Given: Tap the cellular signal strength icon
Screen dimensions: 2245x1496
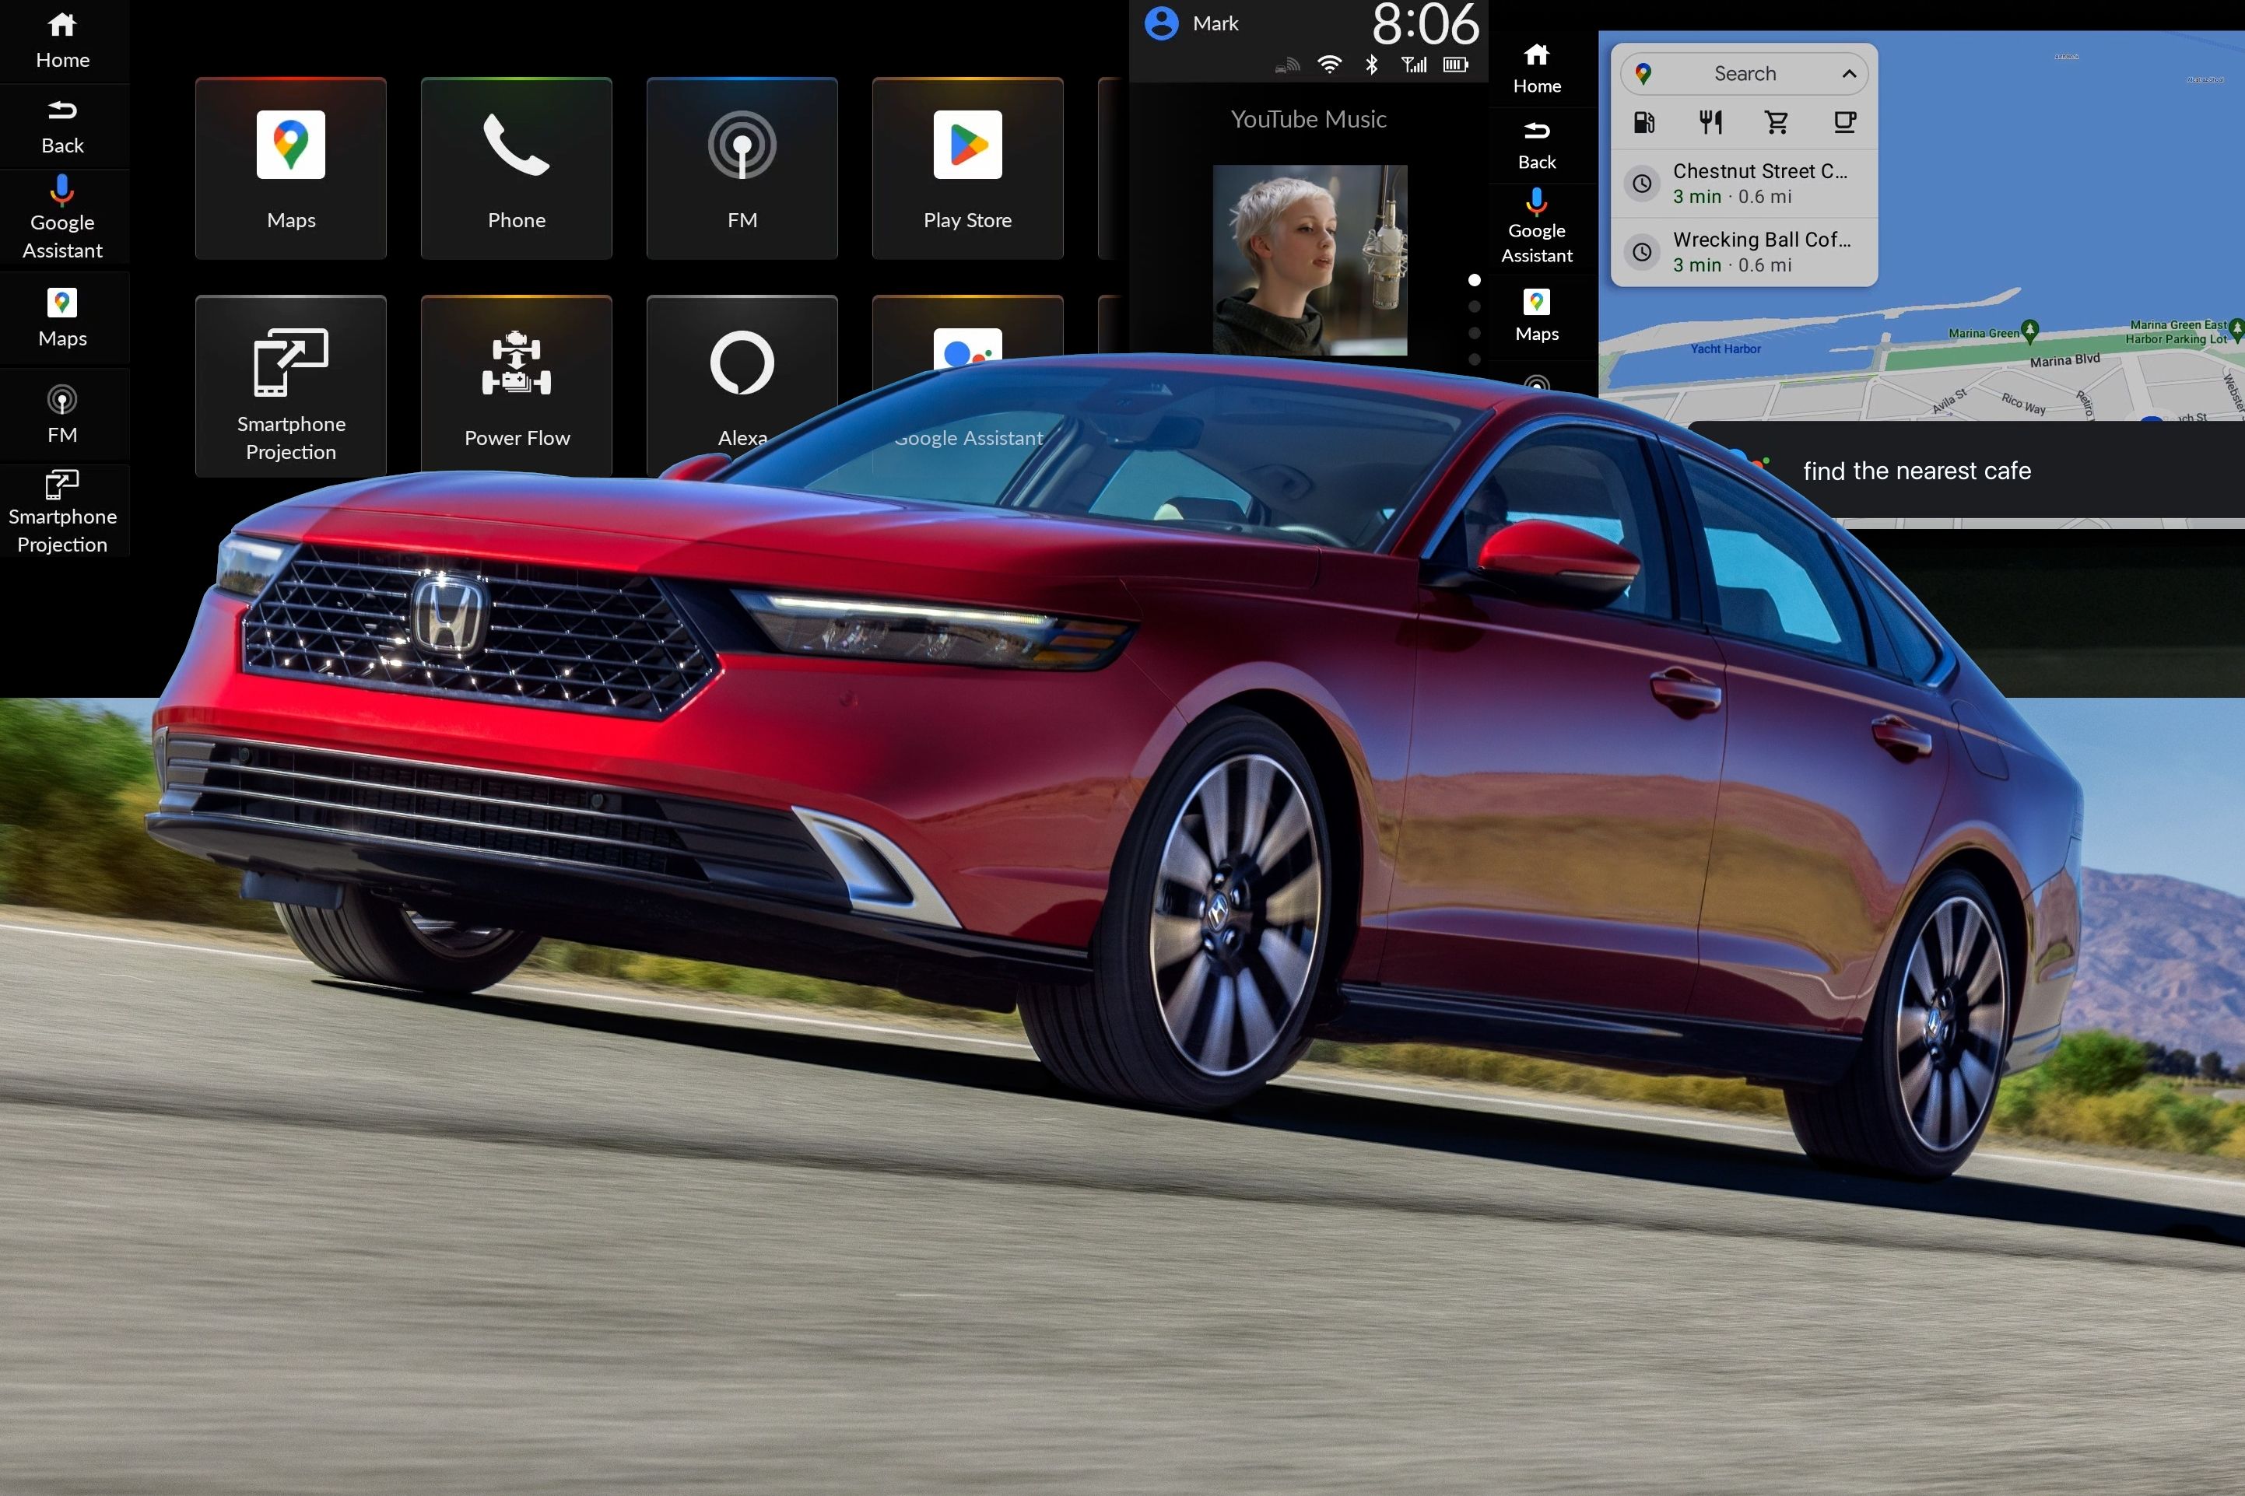Looking at the screenshot, I should 1414,65.
